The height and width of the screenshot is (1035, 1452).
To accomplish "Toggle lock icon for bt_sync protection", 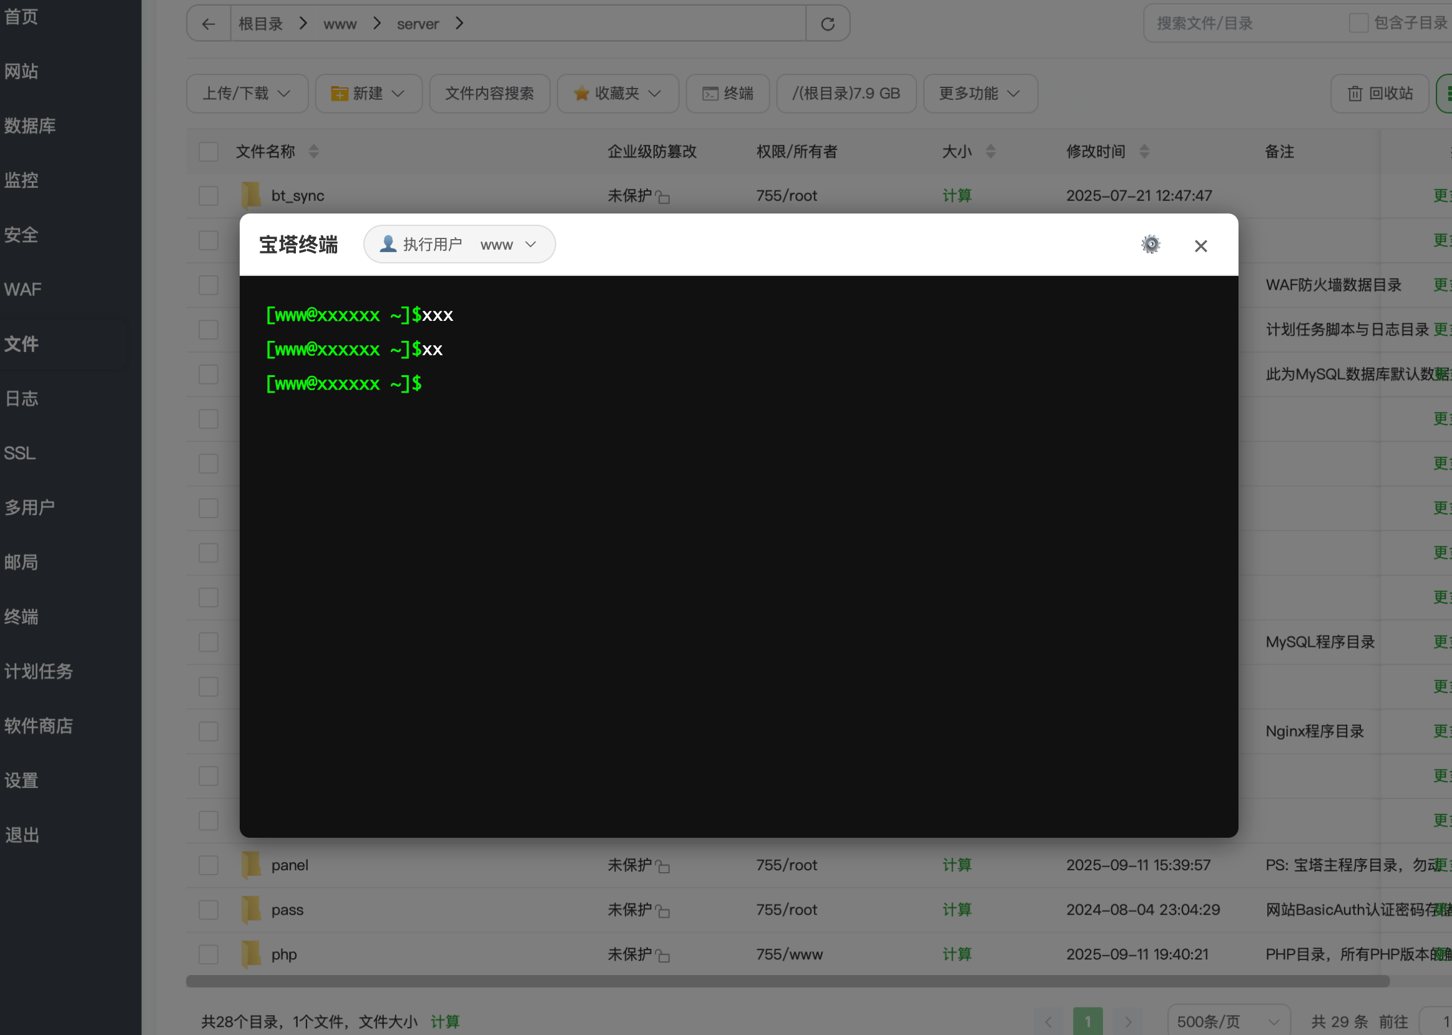I will click(x=662, y=197).
